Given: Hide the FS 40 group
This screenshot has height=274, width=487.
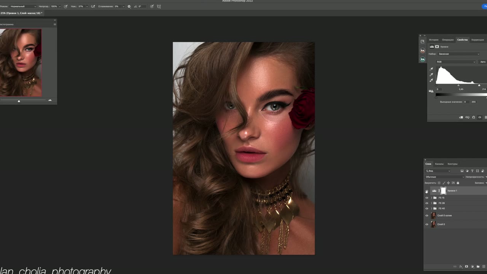Looking at the screenshot, I should 427,209.
